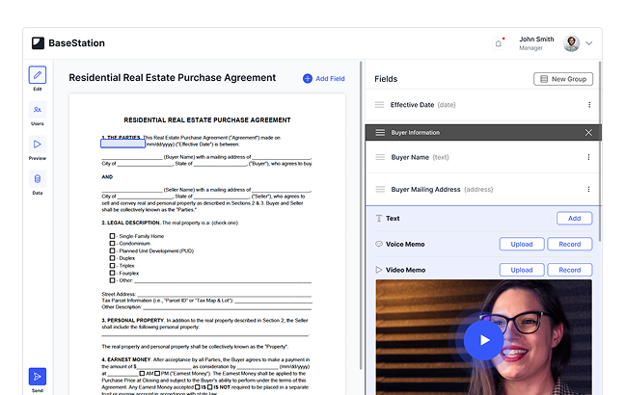Select the Edit tool in sidebar
This screenshot has height=395, width=625.
[38, 75]
